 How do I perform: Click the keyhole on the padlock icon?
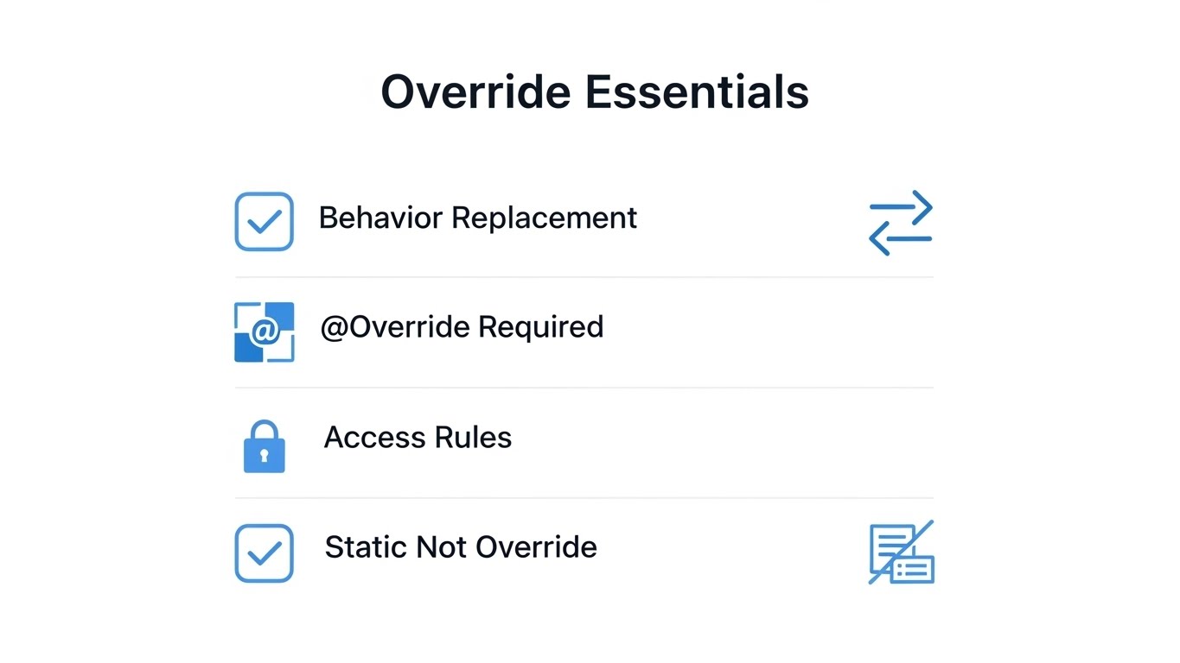(x=264, y=455)
